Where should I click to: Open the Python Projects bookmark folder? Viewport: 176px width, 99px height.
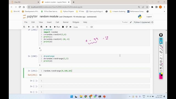(x=67, y=12)
